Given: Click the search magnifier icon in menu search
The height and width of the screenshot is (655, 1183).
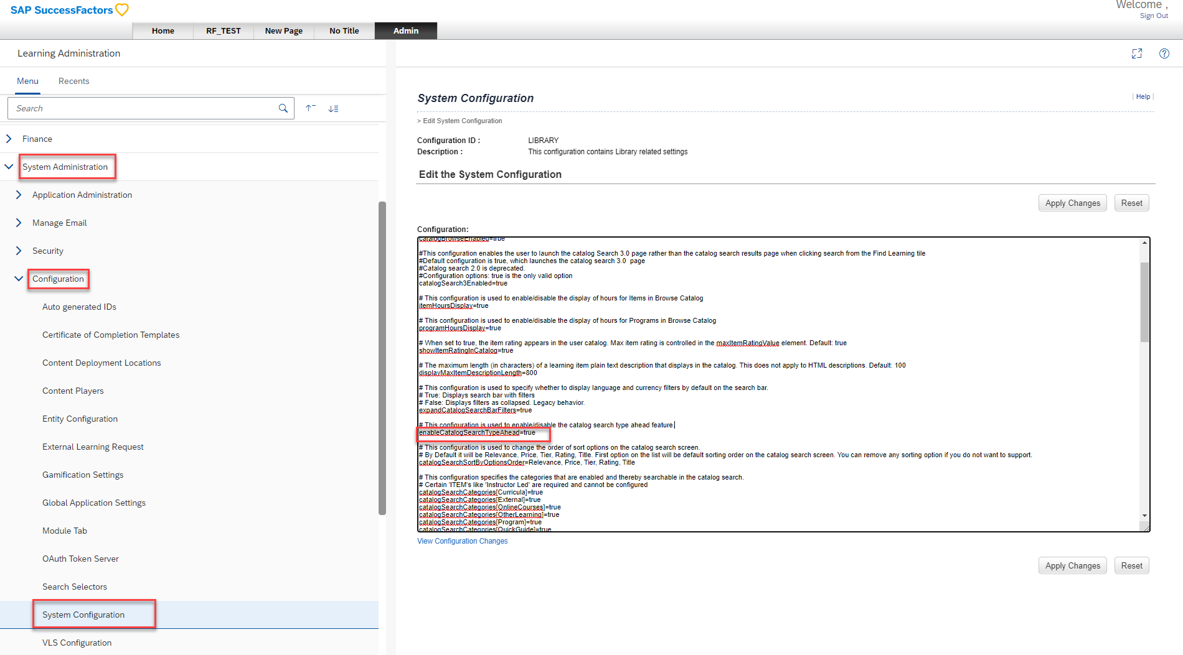Looking at the screenshot, I should point(283,108).
